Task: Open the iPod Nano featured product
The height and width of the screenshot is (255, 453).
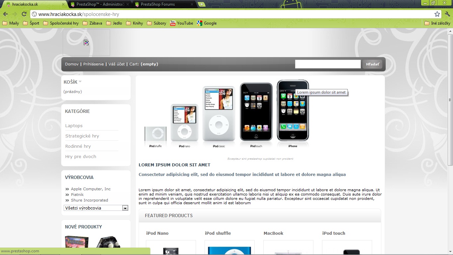Action: pyautogui.click(x=157, y=233)
